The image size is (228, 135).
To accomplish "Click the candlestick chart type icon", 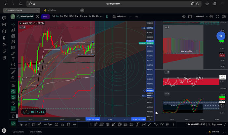I will (107, 17).
